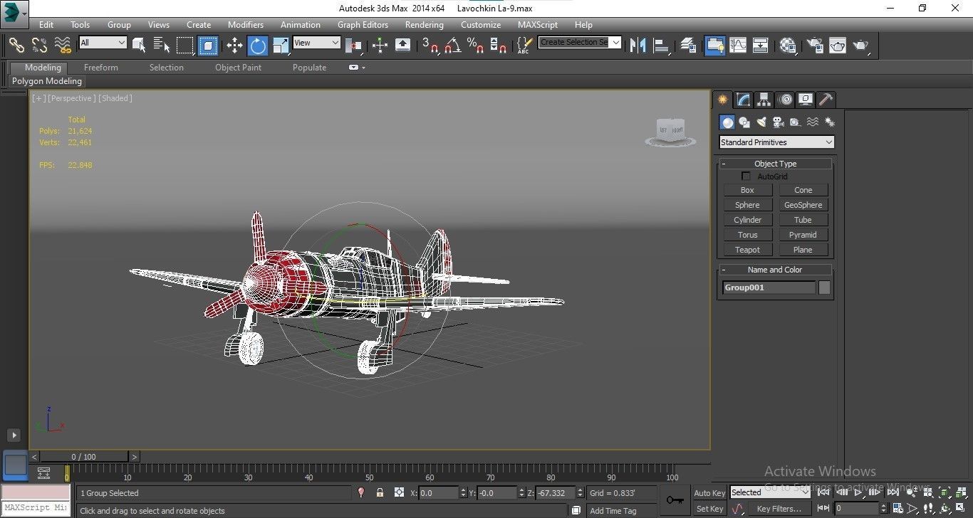Pick the Rectangular Selection Region tool

click(185, 46)
